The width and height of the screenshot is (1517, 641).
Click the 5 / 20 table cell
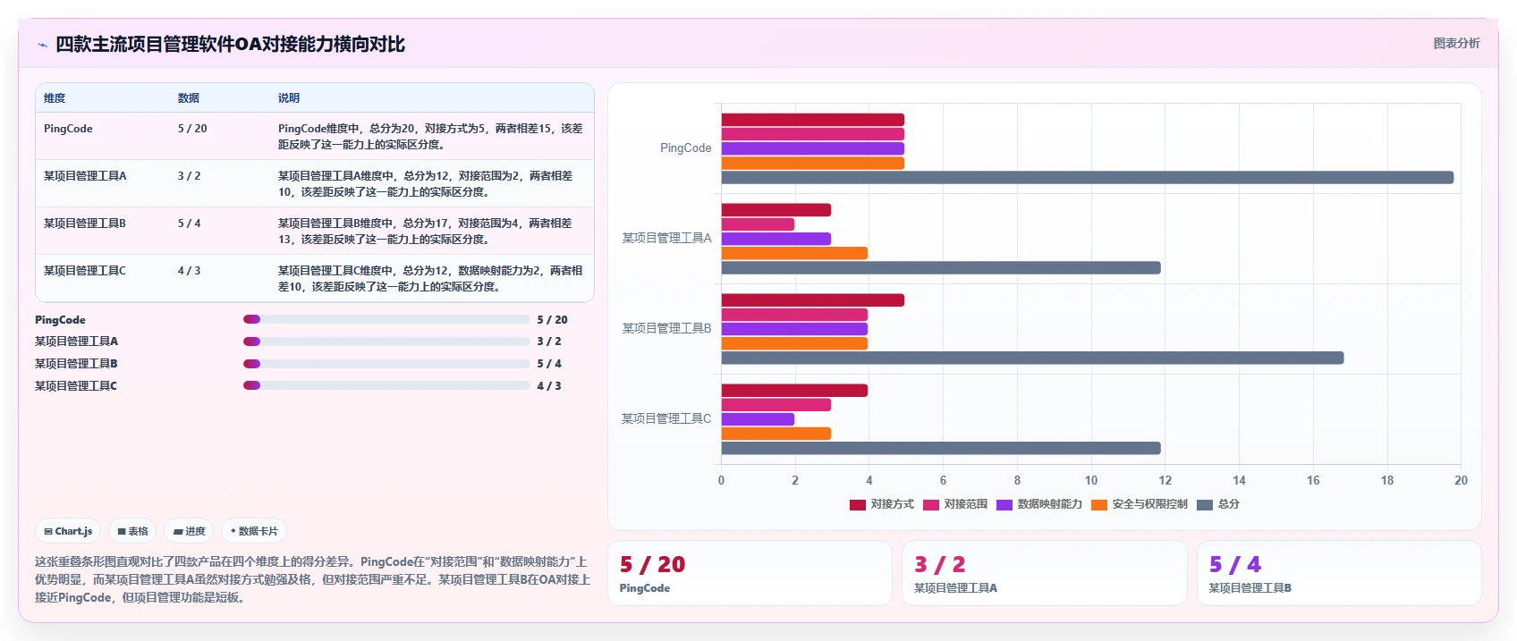click(x=192, y=129)
